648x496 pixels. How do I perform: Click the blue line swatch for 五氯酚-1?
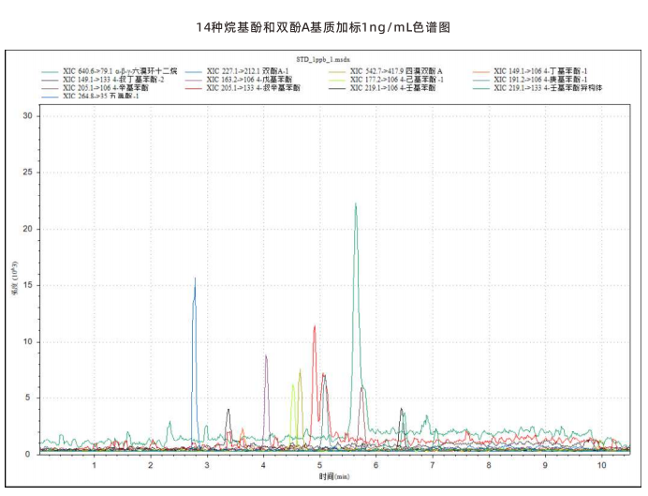(x=50, y=97)
